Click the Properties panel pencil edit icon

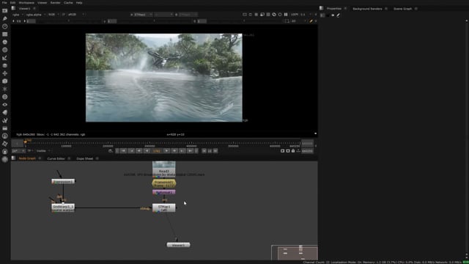coord(339,15)
